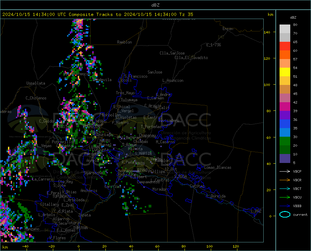Viewport: 311px width, 251px height.
Task: Click the green VBCU arrow in legend
Action: [x=285, y=197]
